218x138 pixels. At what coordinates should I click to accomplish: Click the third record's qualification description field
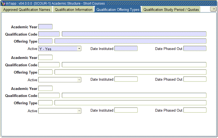[x=134, y=95]
